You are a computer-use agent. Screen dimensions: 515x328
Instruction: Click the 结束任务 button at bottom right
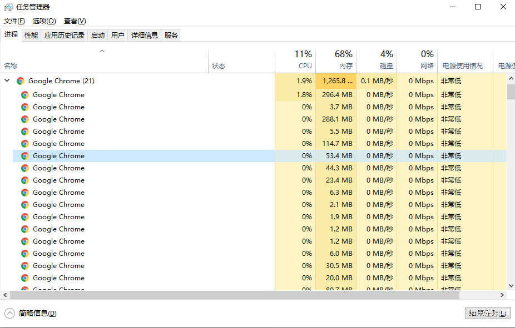click(488, 313)
